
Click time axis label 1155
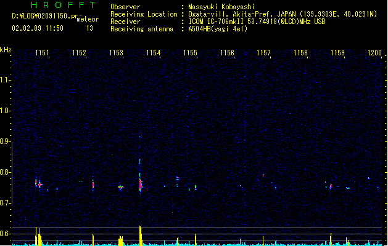[190, 53]
